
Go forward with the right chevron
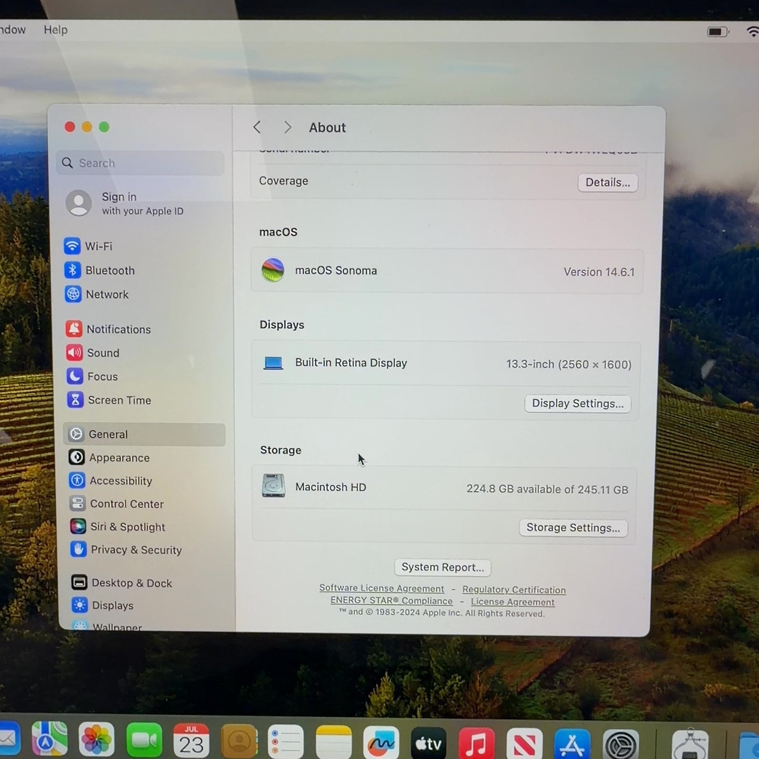coord(287,127)
